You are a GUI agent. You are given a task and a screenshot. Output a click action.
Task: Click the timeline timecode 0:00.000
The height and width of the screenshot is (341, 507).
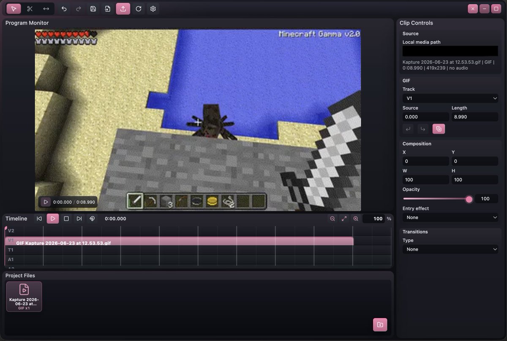(115, 219)
